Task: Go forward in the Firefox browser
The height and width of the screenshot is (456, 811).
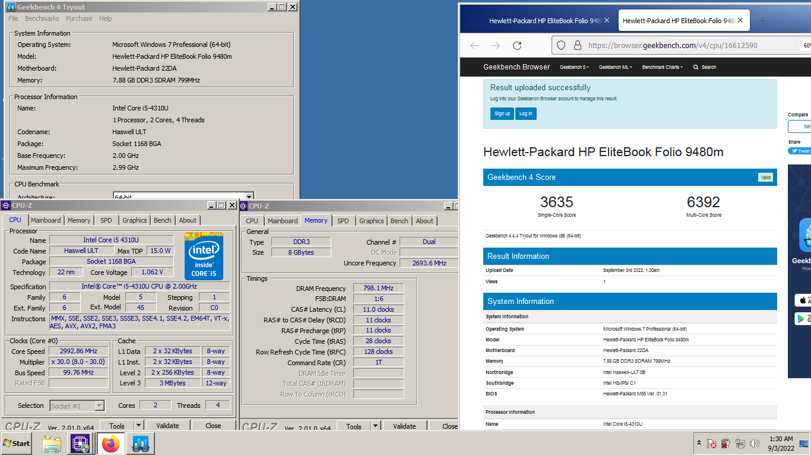Action: [496, 45]
